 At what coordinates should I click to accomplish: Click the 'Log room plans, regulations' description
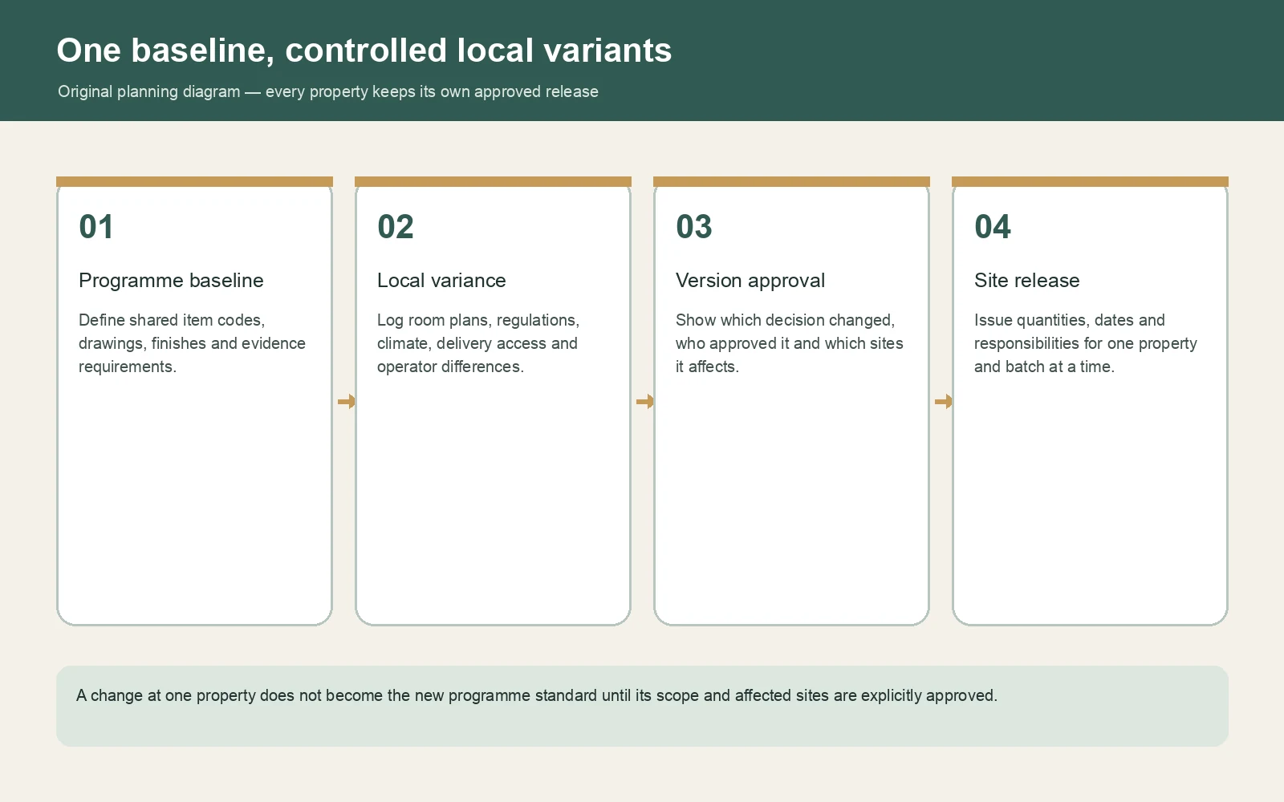click(478, 343)
